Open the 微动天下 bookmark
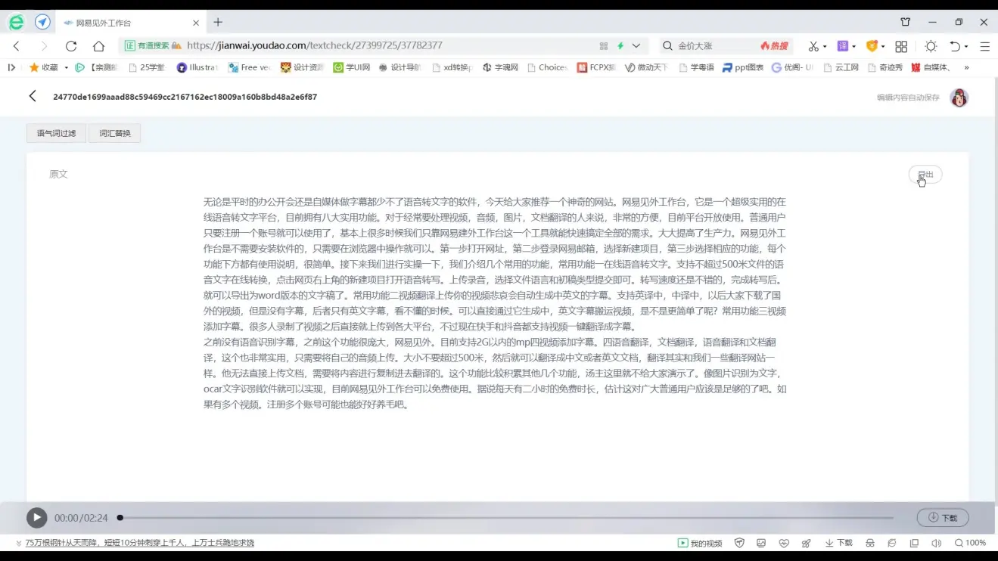The height and width of the screenshot is (561, 998). point(646,67)
